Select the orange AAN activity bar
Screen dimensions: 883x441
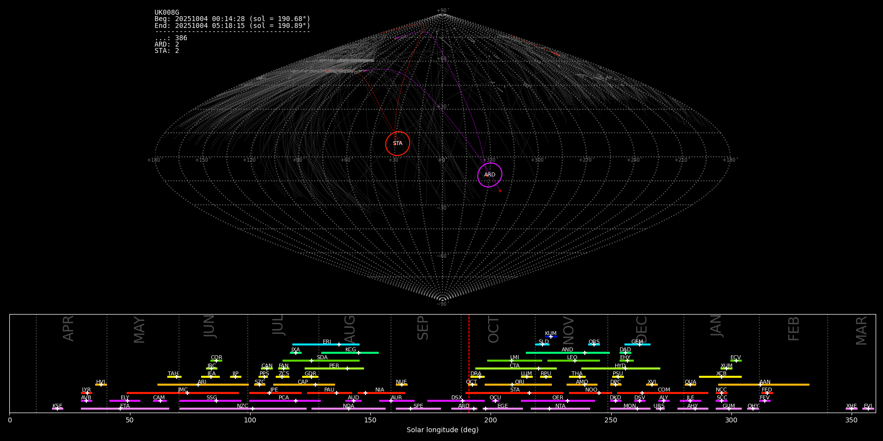[x=763, y=385]
